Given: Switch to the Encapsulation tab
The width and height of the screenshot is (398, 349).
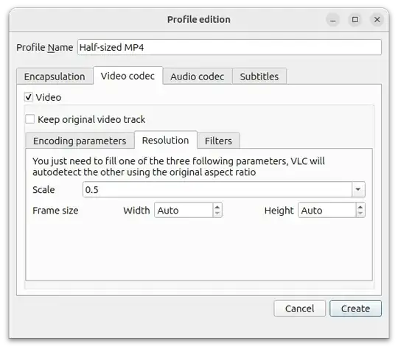Looking at the screenshot, I should tap(55, 77).
